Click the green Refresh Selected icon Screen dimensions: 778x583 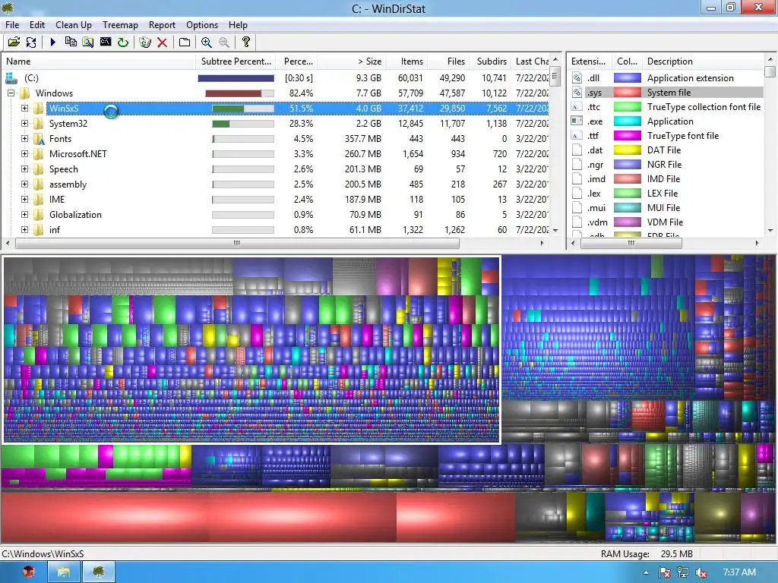pyautogui.click(x=122, y=43)
